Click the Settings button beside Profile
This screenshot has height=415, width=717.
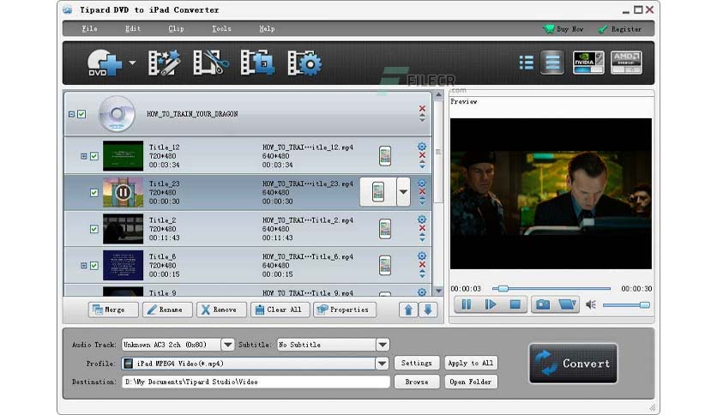[x=417, y=363]
